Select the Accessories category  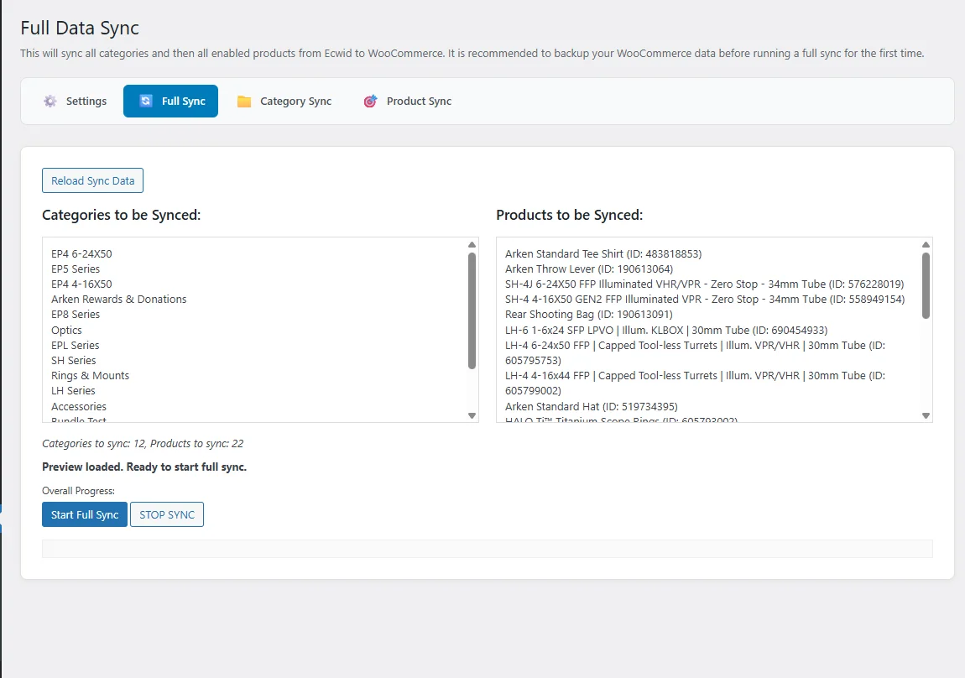click(x=79, y=406)
